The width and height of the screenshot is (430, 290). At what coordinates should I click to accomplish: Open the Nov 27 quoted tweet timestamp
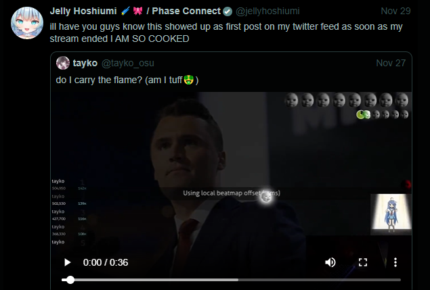[390, 63]
